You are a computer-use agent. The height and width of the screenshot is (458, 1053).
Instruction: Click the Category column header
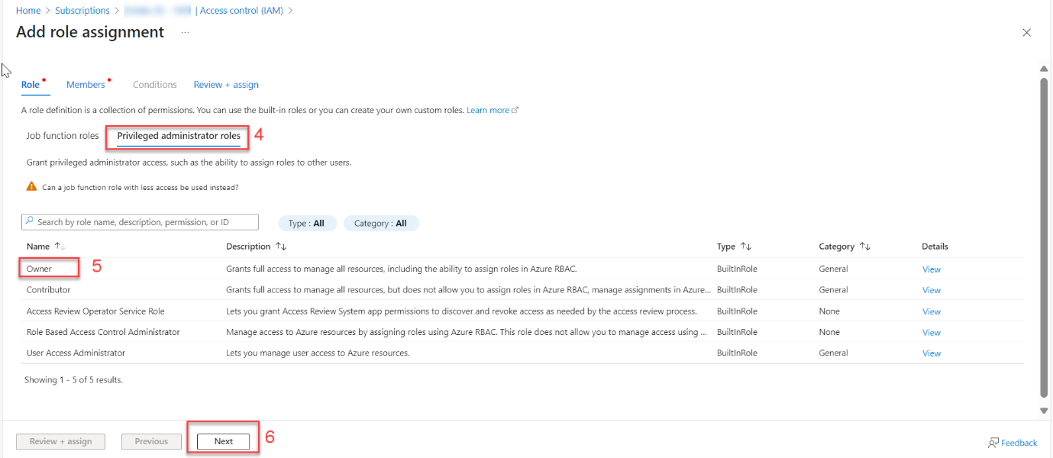pos(836,247)
